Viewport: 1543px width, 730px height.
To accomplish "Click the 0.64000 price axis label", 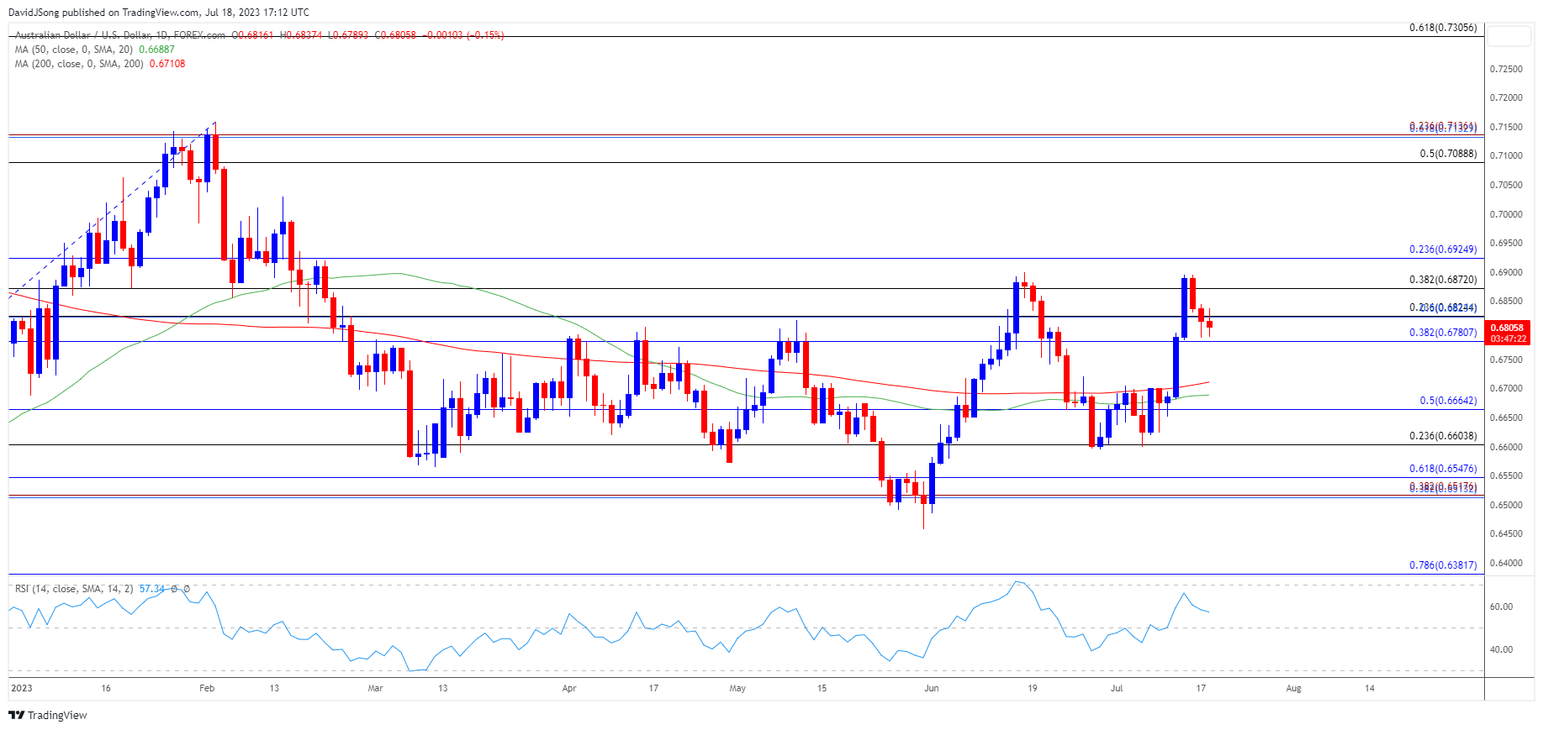I will [1506, 564].
